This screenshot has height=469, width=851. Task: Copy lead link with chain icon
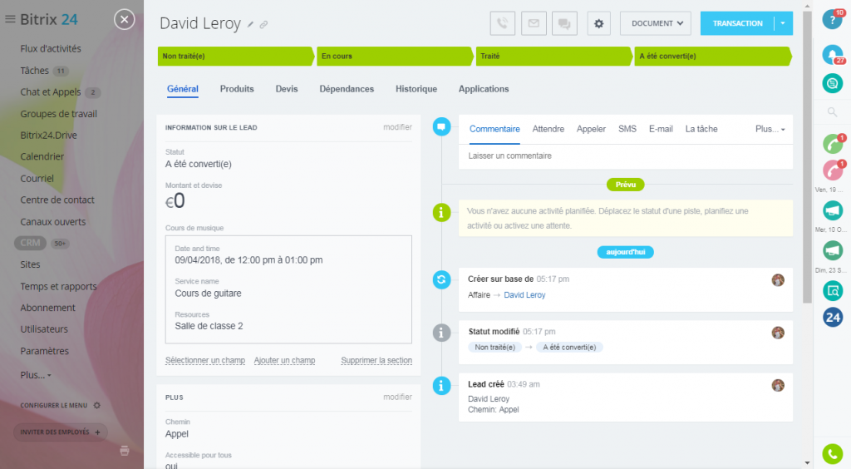click(263, 24)
